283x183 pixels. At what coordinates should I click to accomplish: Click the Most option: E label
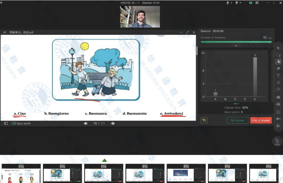234,112
